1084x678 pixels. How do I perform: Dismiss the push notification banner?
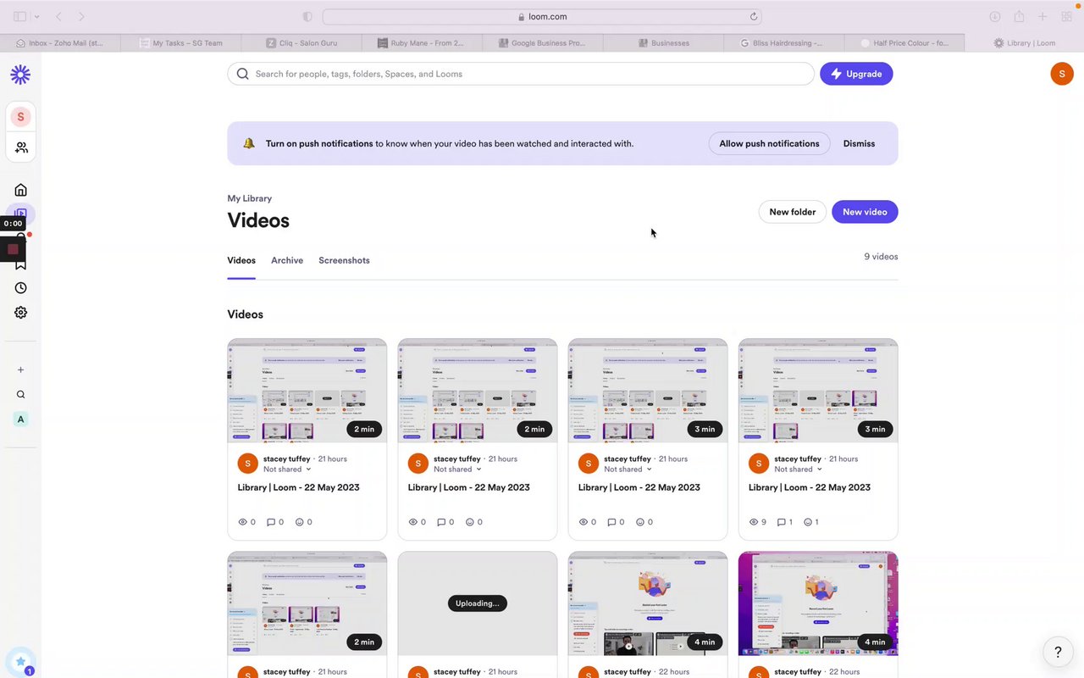(859, 143)
